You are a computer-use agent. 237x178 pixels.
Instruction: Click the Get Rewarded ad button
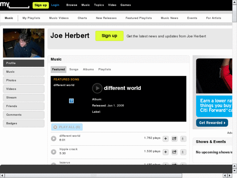(212, 123)
